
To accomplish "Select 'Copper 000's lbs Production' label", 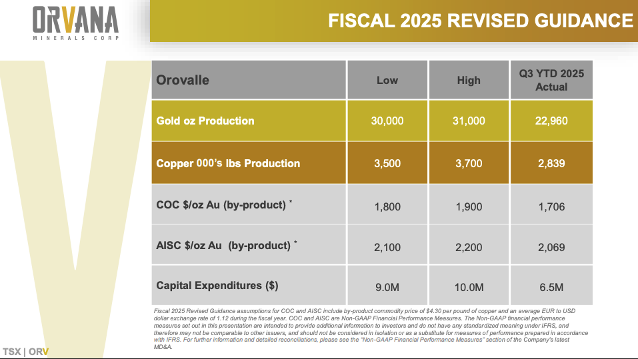I will tap(228, 163).
